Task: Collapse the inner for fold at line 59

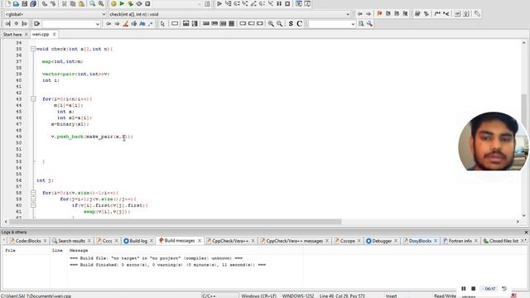Action: [33, 199]
